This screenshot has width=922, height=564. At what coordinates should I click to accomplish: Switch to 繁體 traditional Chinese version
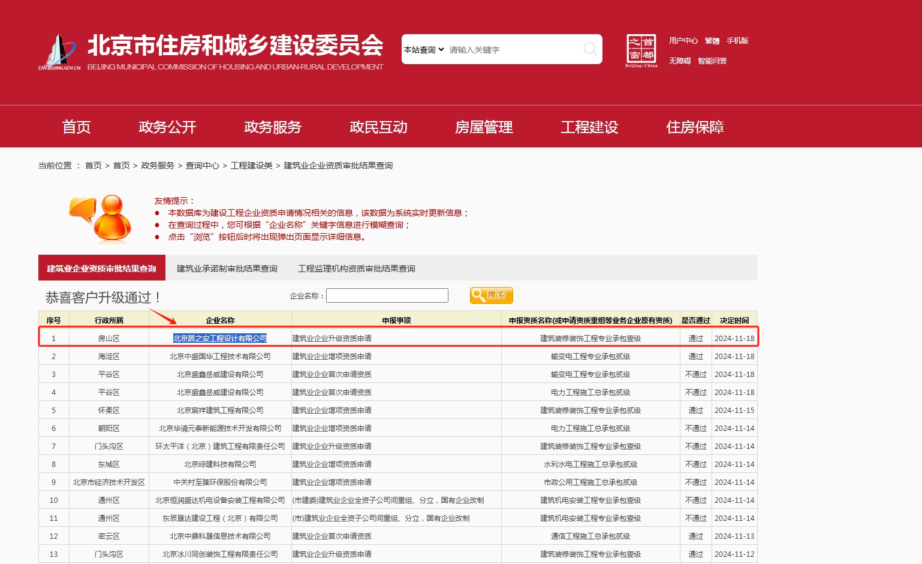coord(712,41)
